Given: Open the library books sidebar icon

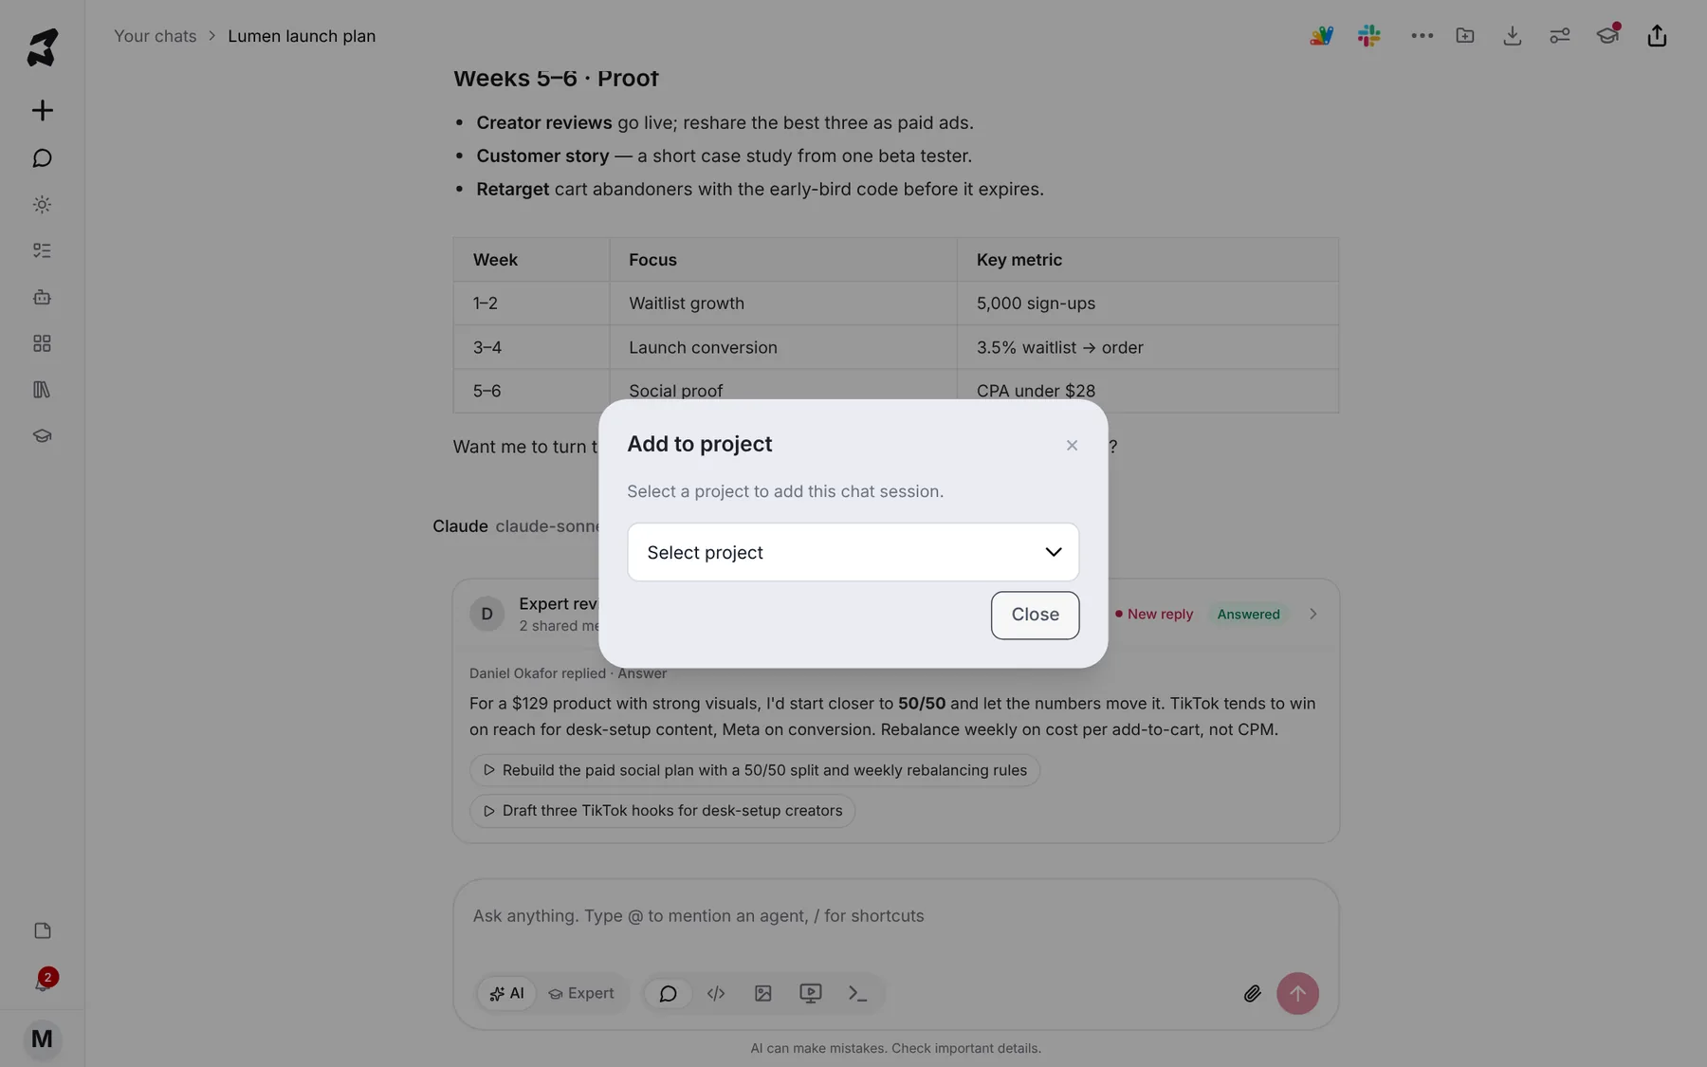Looking at the screenshot, I should (x=42, y=390).
